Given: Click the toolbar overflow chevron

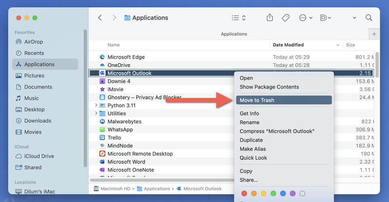Looking at the screenshot, I should coord(355,18).
